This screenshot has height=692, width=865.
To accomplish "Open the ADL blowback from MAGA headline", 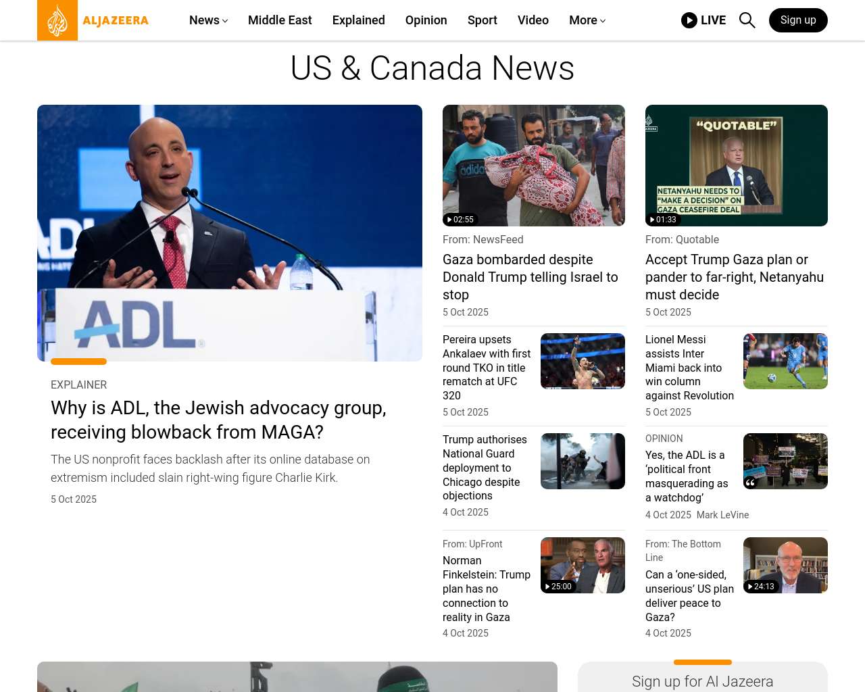I will point(218,420).
